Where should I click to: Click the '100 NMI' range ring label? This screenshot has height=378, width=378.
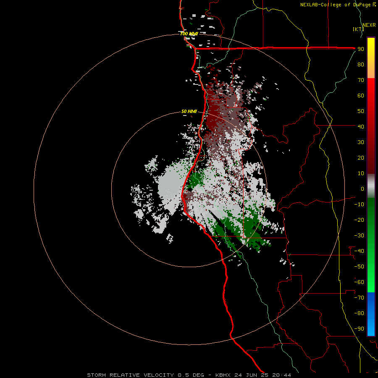(x=189, y=34)
